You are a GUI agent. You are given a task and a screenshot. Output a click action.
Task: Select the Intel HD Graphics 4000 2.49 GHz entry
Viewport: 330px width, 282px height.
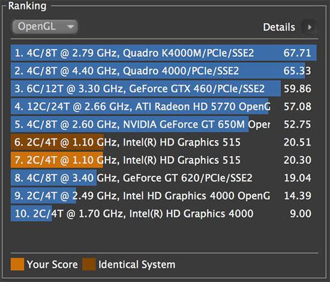(164, 196)
